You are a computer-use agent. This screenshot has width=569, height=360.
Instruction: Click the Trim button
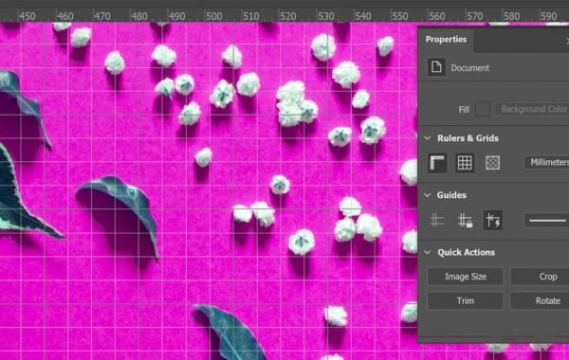[x=466, y=301]
